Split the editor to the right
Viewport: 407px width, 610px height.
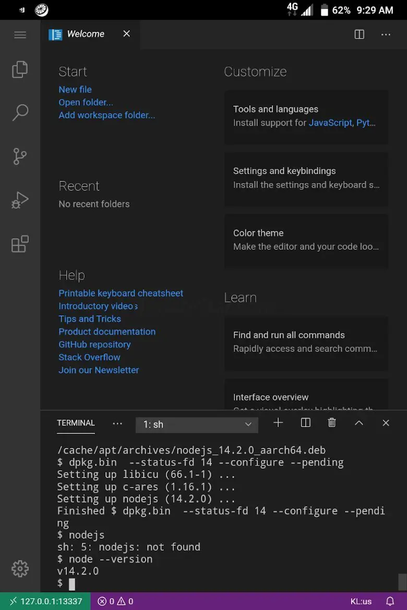[x=359, y=34]
